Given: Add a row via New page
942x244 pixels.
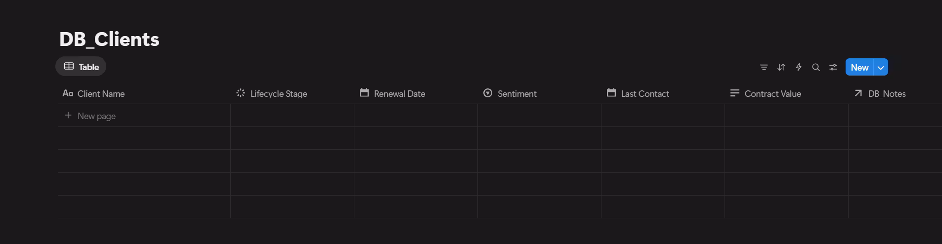Looking at the screenshot, I should tap(96, 116).
